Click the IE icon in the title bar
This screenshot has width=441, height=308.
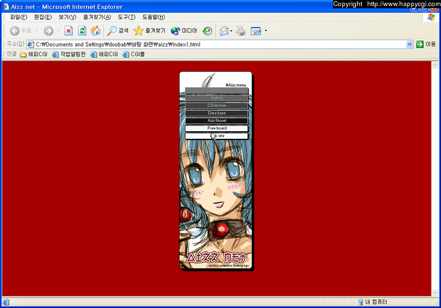[6, 7]
